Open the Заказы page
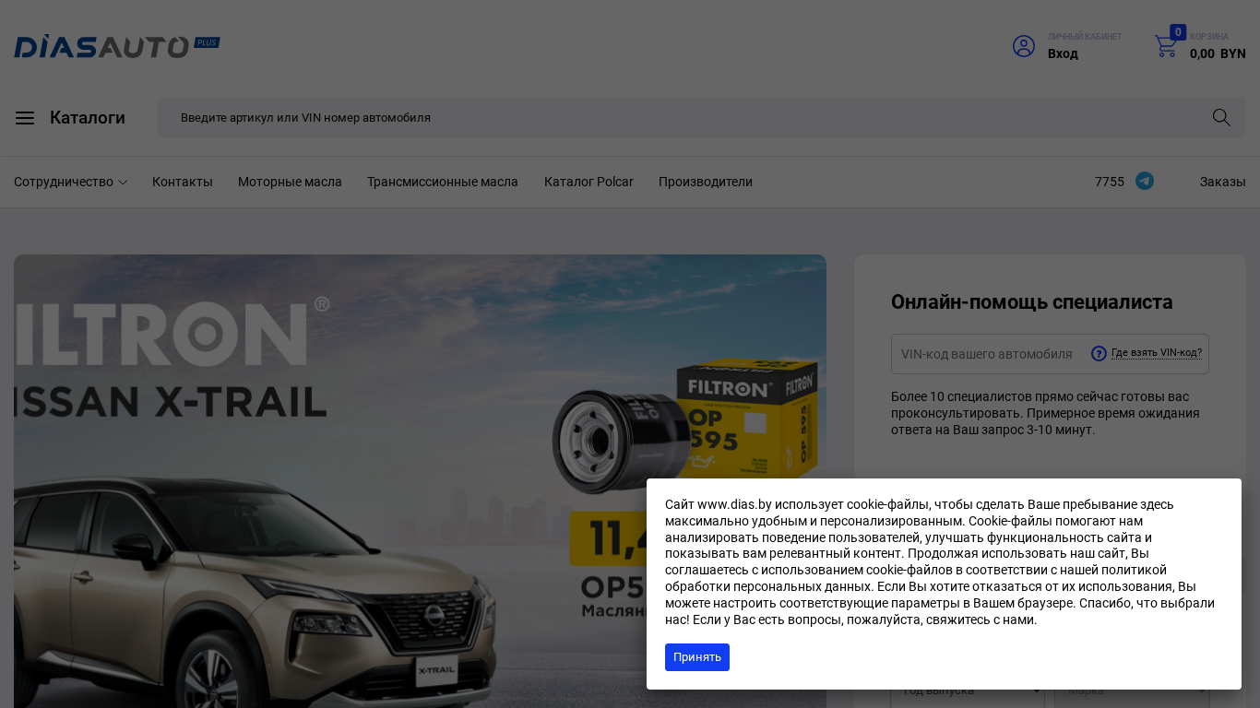Viewport: 1260px width, 708px height. [1223, 182]
